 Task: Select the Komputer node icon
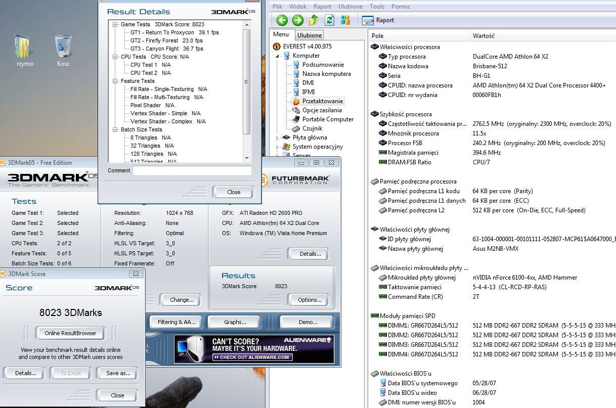coord(287,56)
